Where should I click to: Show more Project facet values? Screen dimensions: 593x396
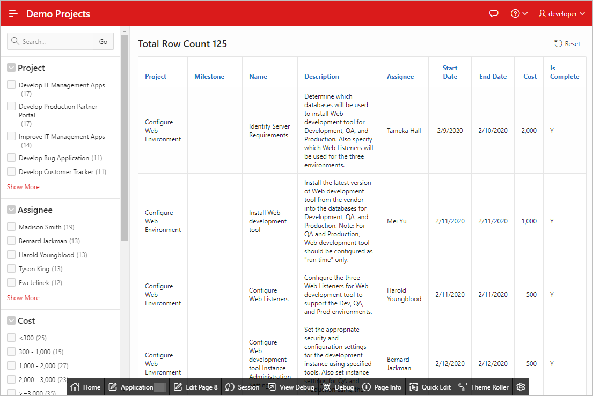pos(23,187)
